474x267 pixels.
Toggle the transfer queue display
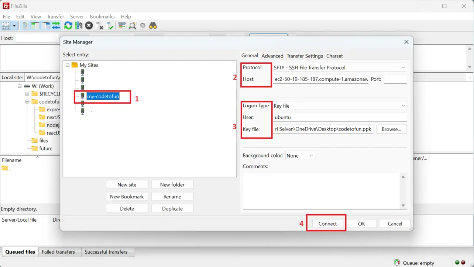56,25
